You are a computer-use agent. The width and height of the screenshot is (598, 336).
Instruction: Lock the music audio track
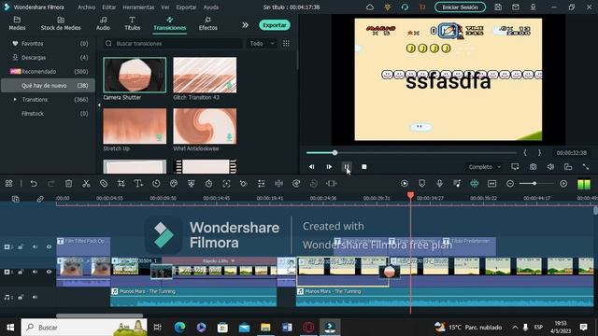pos(21,297)
